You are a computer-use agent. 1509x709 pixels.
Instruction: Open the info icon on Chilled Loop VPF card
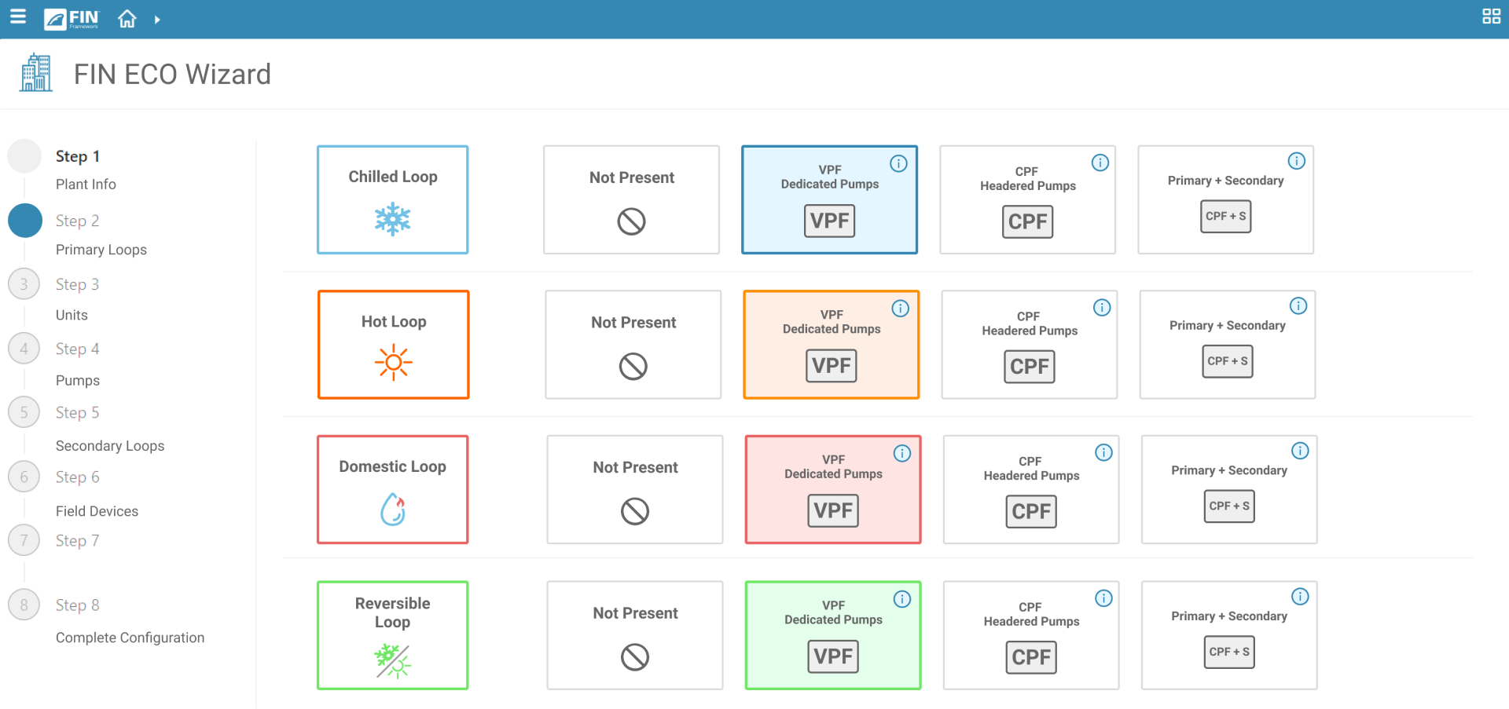tap(898, 163)
